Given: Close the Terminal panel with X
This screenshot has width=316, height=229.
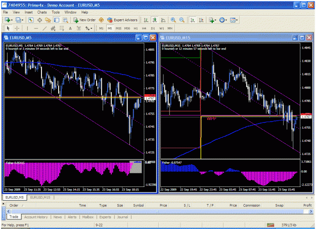Looking at the screenshot, I should pyautogui.click(x=4, y=204).
